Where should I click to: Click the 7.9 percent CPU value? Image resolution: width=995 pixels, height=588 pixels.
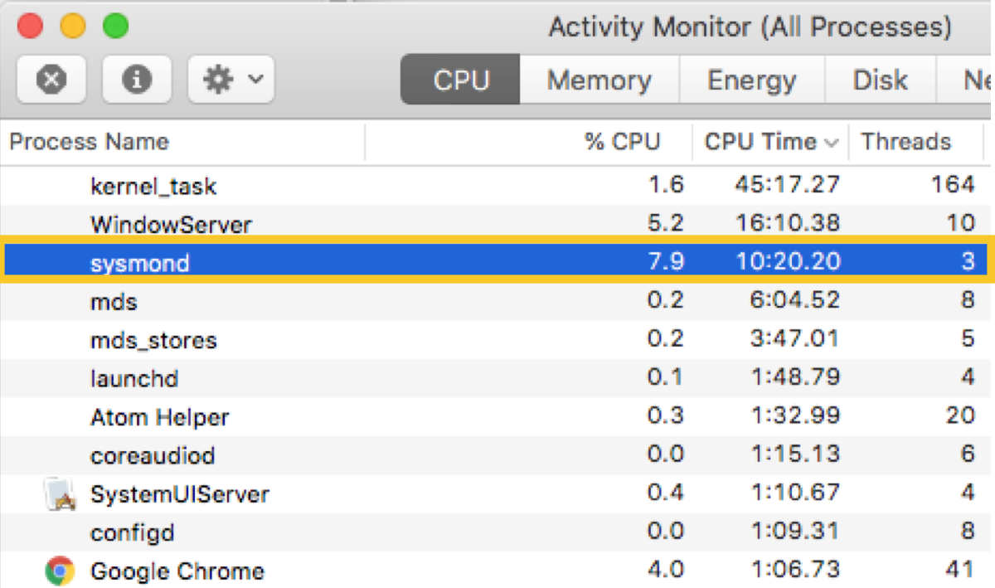[x=666, y=262]
